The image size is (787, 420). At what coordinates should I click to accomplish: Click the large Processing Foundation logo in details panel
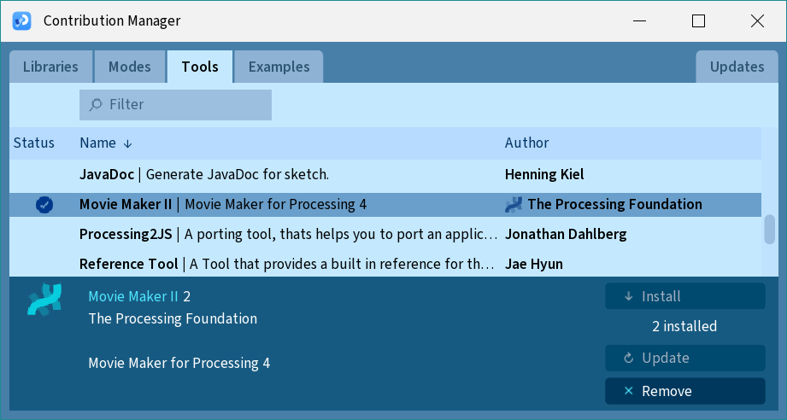coord(44,300)
